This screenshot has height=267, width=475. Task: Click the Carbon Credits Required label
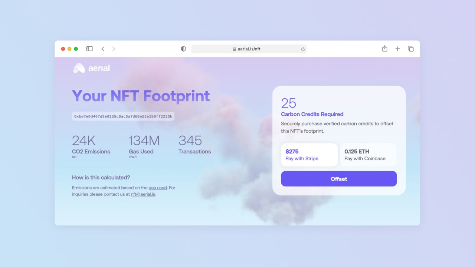(312, 114)
